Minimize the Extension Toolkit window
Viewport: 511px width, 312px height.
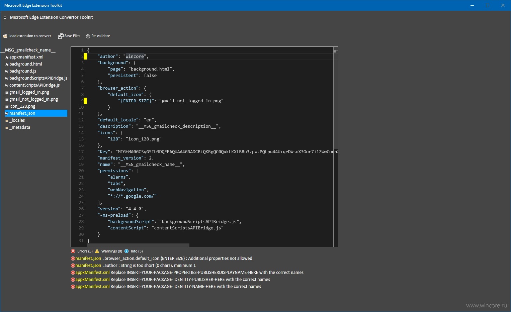(x=472, y=5)
